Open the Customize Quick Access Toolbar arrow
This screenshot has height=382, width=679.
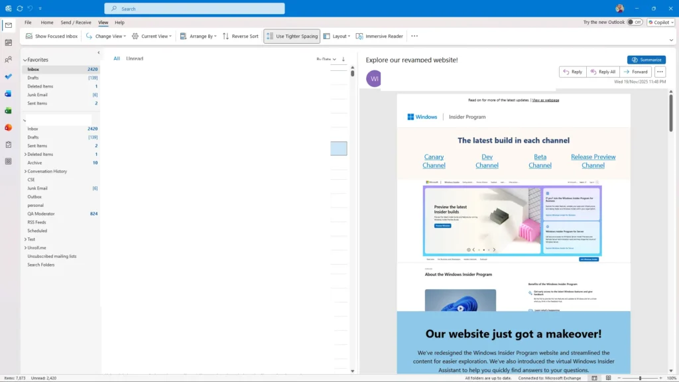(x=40, y=8)
